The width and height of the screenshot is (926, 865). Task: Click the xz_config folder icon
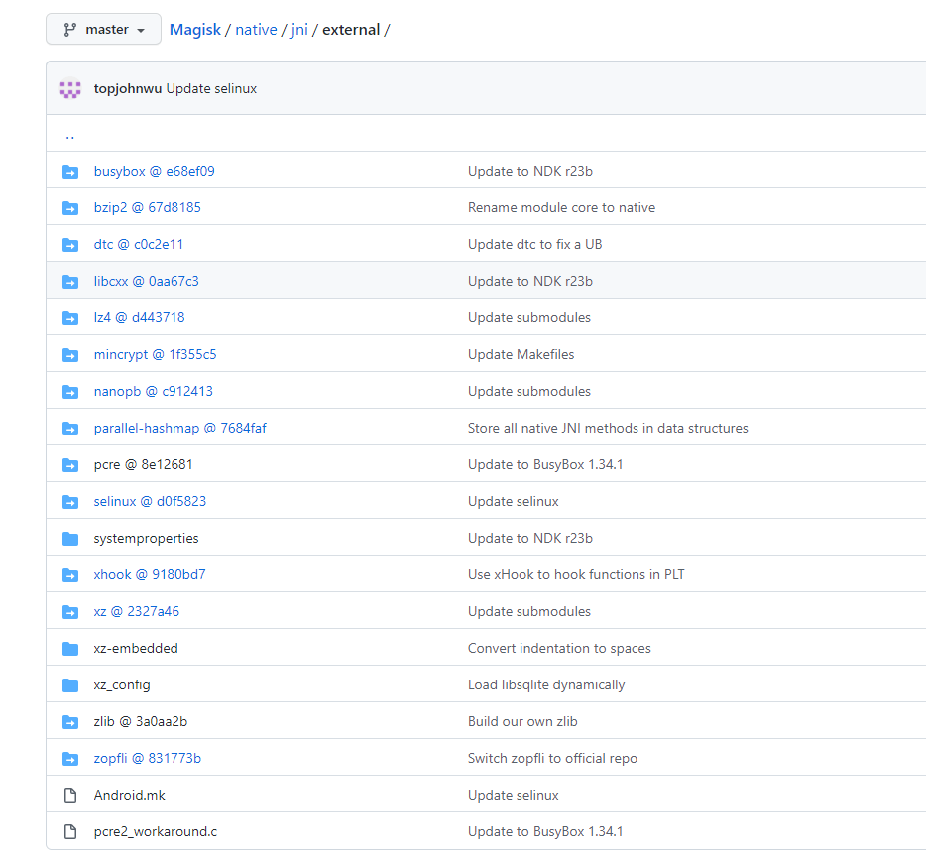pyautogui.click(x=69, y=684)
